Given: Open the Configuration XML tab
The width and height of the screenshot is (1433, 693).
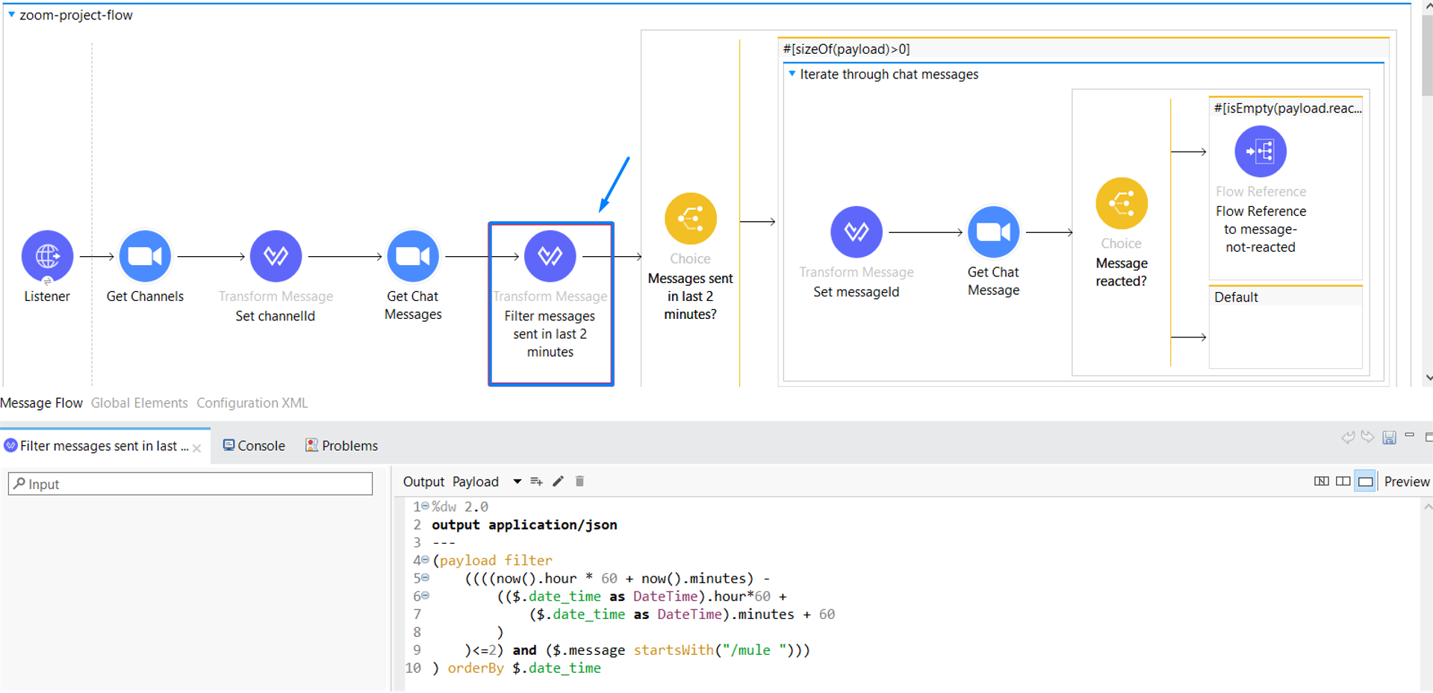Looking at the screenshot, I should click(x=252, y=403).
